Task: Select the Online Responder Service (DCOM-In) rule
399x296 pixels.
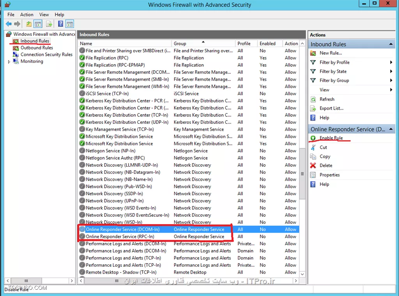Action: [188, 230]
